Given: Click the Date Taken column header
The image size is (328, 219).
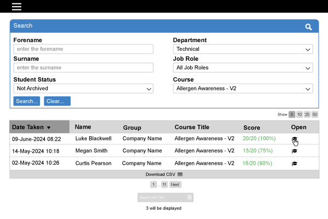Looking at the screenshot, I should click(x=39, y=127).
